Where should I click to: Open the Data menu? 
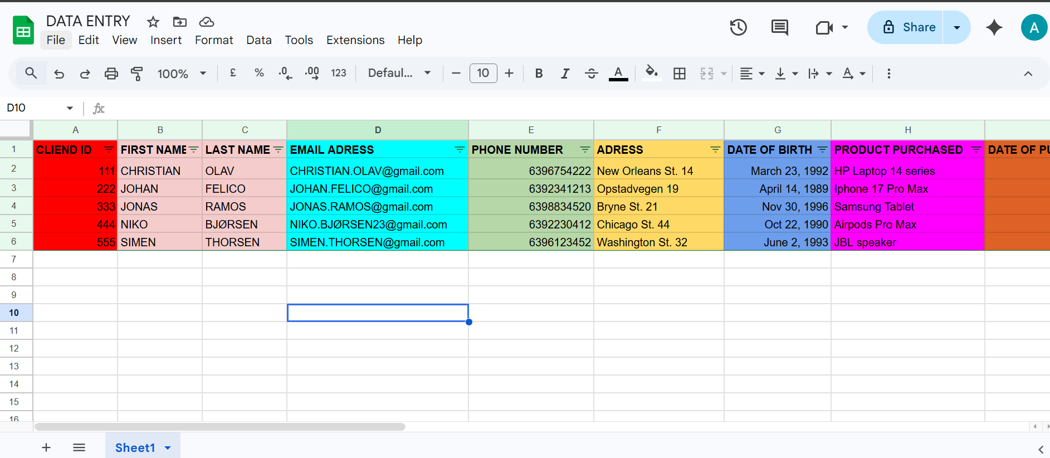(x=259, y=40)
